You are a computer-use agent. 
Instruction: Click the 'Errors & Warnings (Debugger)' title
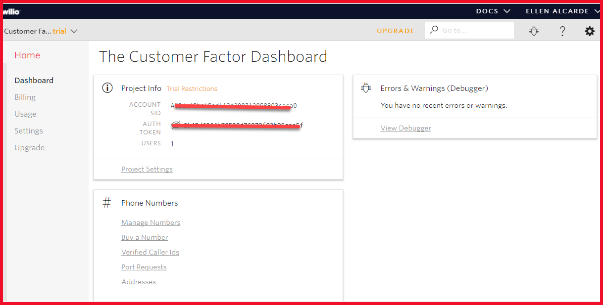coord(435,88)
